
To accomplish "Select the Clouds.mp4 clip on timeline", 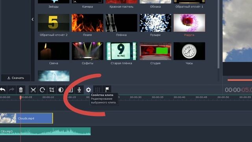I will click(26, 118).
